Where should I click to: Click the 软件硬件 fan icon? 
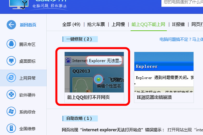click(11, 94)
